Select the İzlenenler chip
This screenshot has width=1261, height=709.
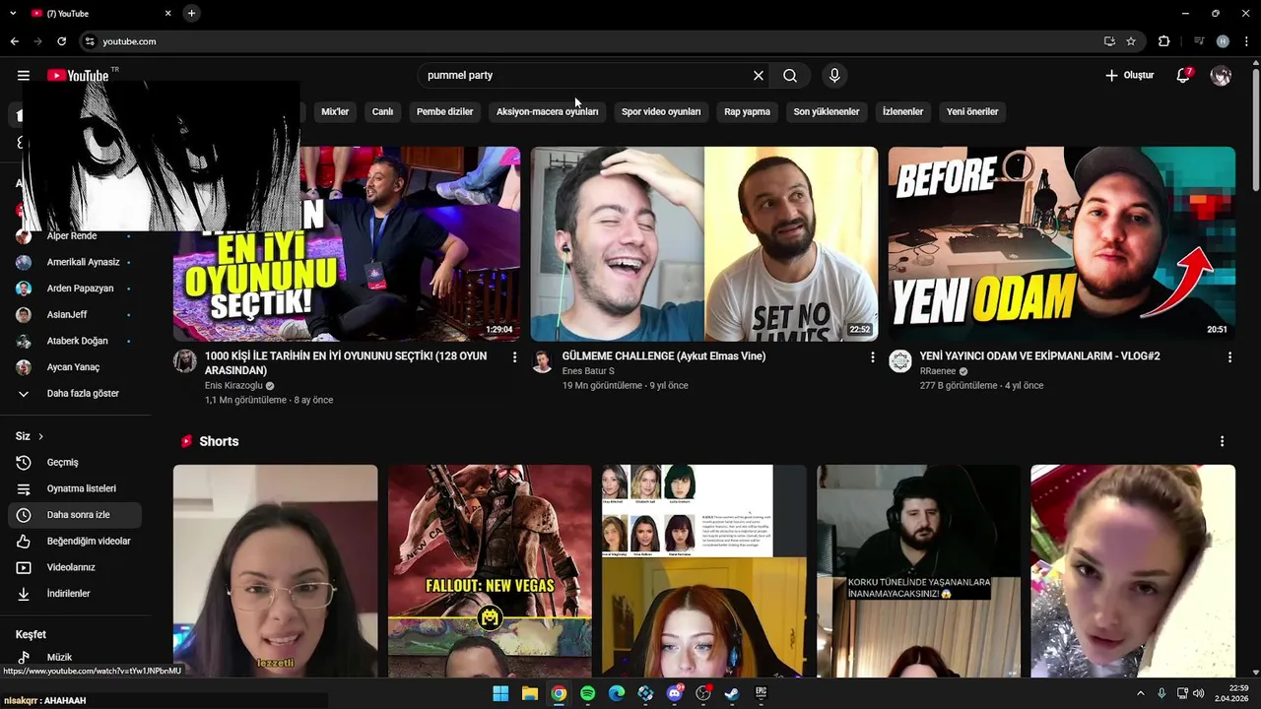click(902, 112)
